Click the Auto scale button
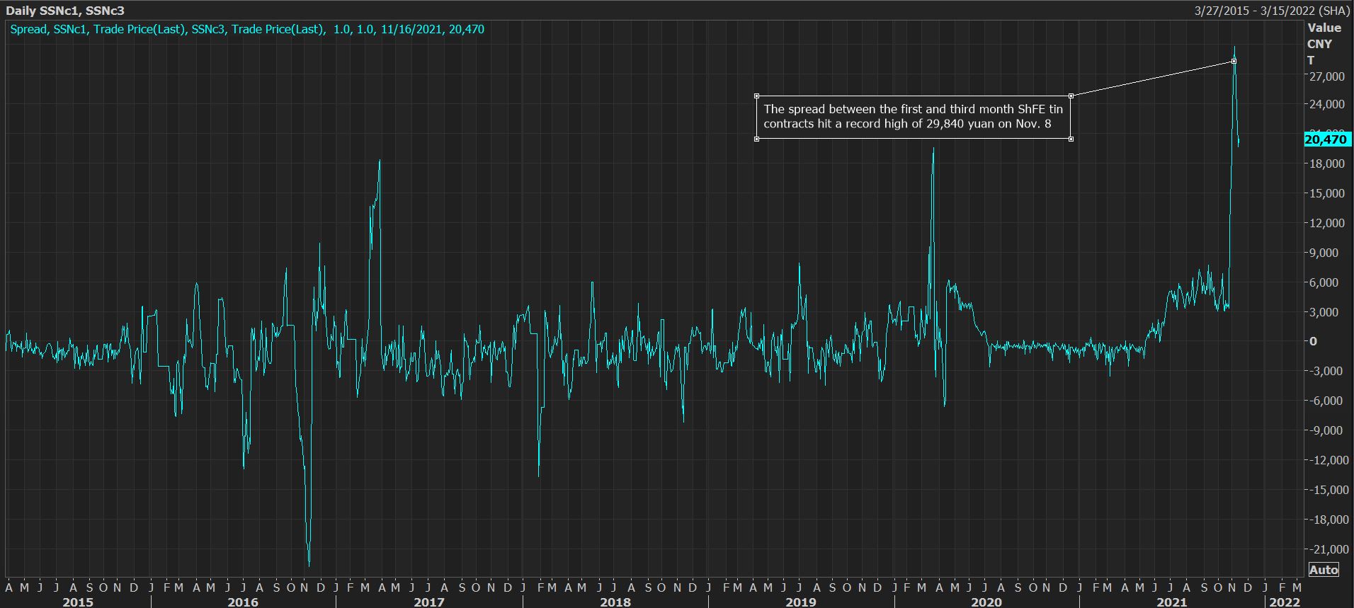Screen dimensions: 1354x608 (x=1324, y=570)
